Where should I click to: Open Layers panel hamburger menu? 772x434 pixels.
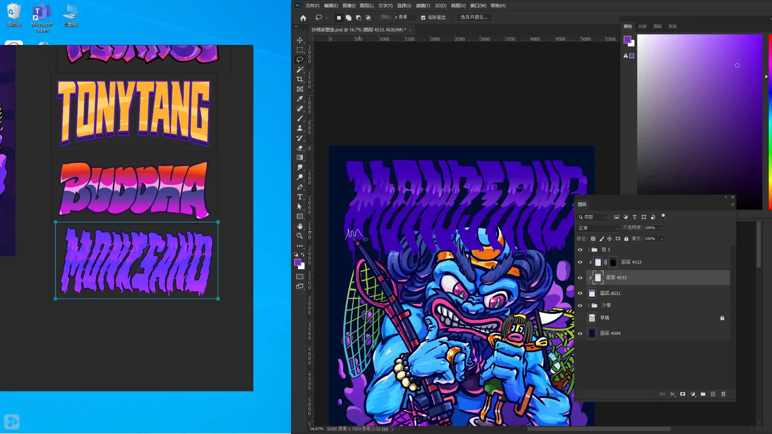pos(733,205)
